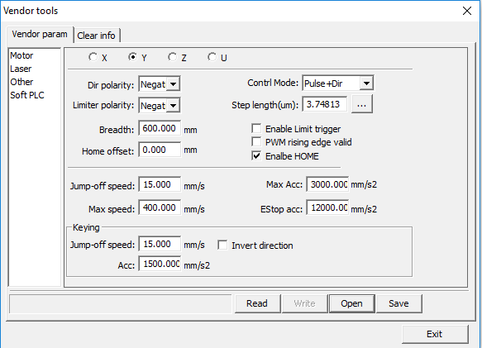This screenshot has width=482, height=348.
Task: Close the Vendor tools window
Action: pos(467,11)
